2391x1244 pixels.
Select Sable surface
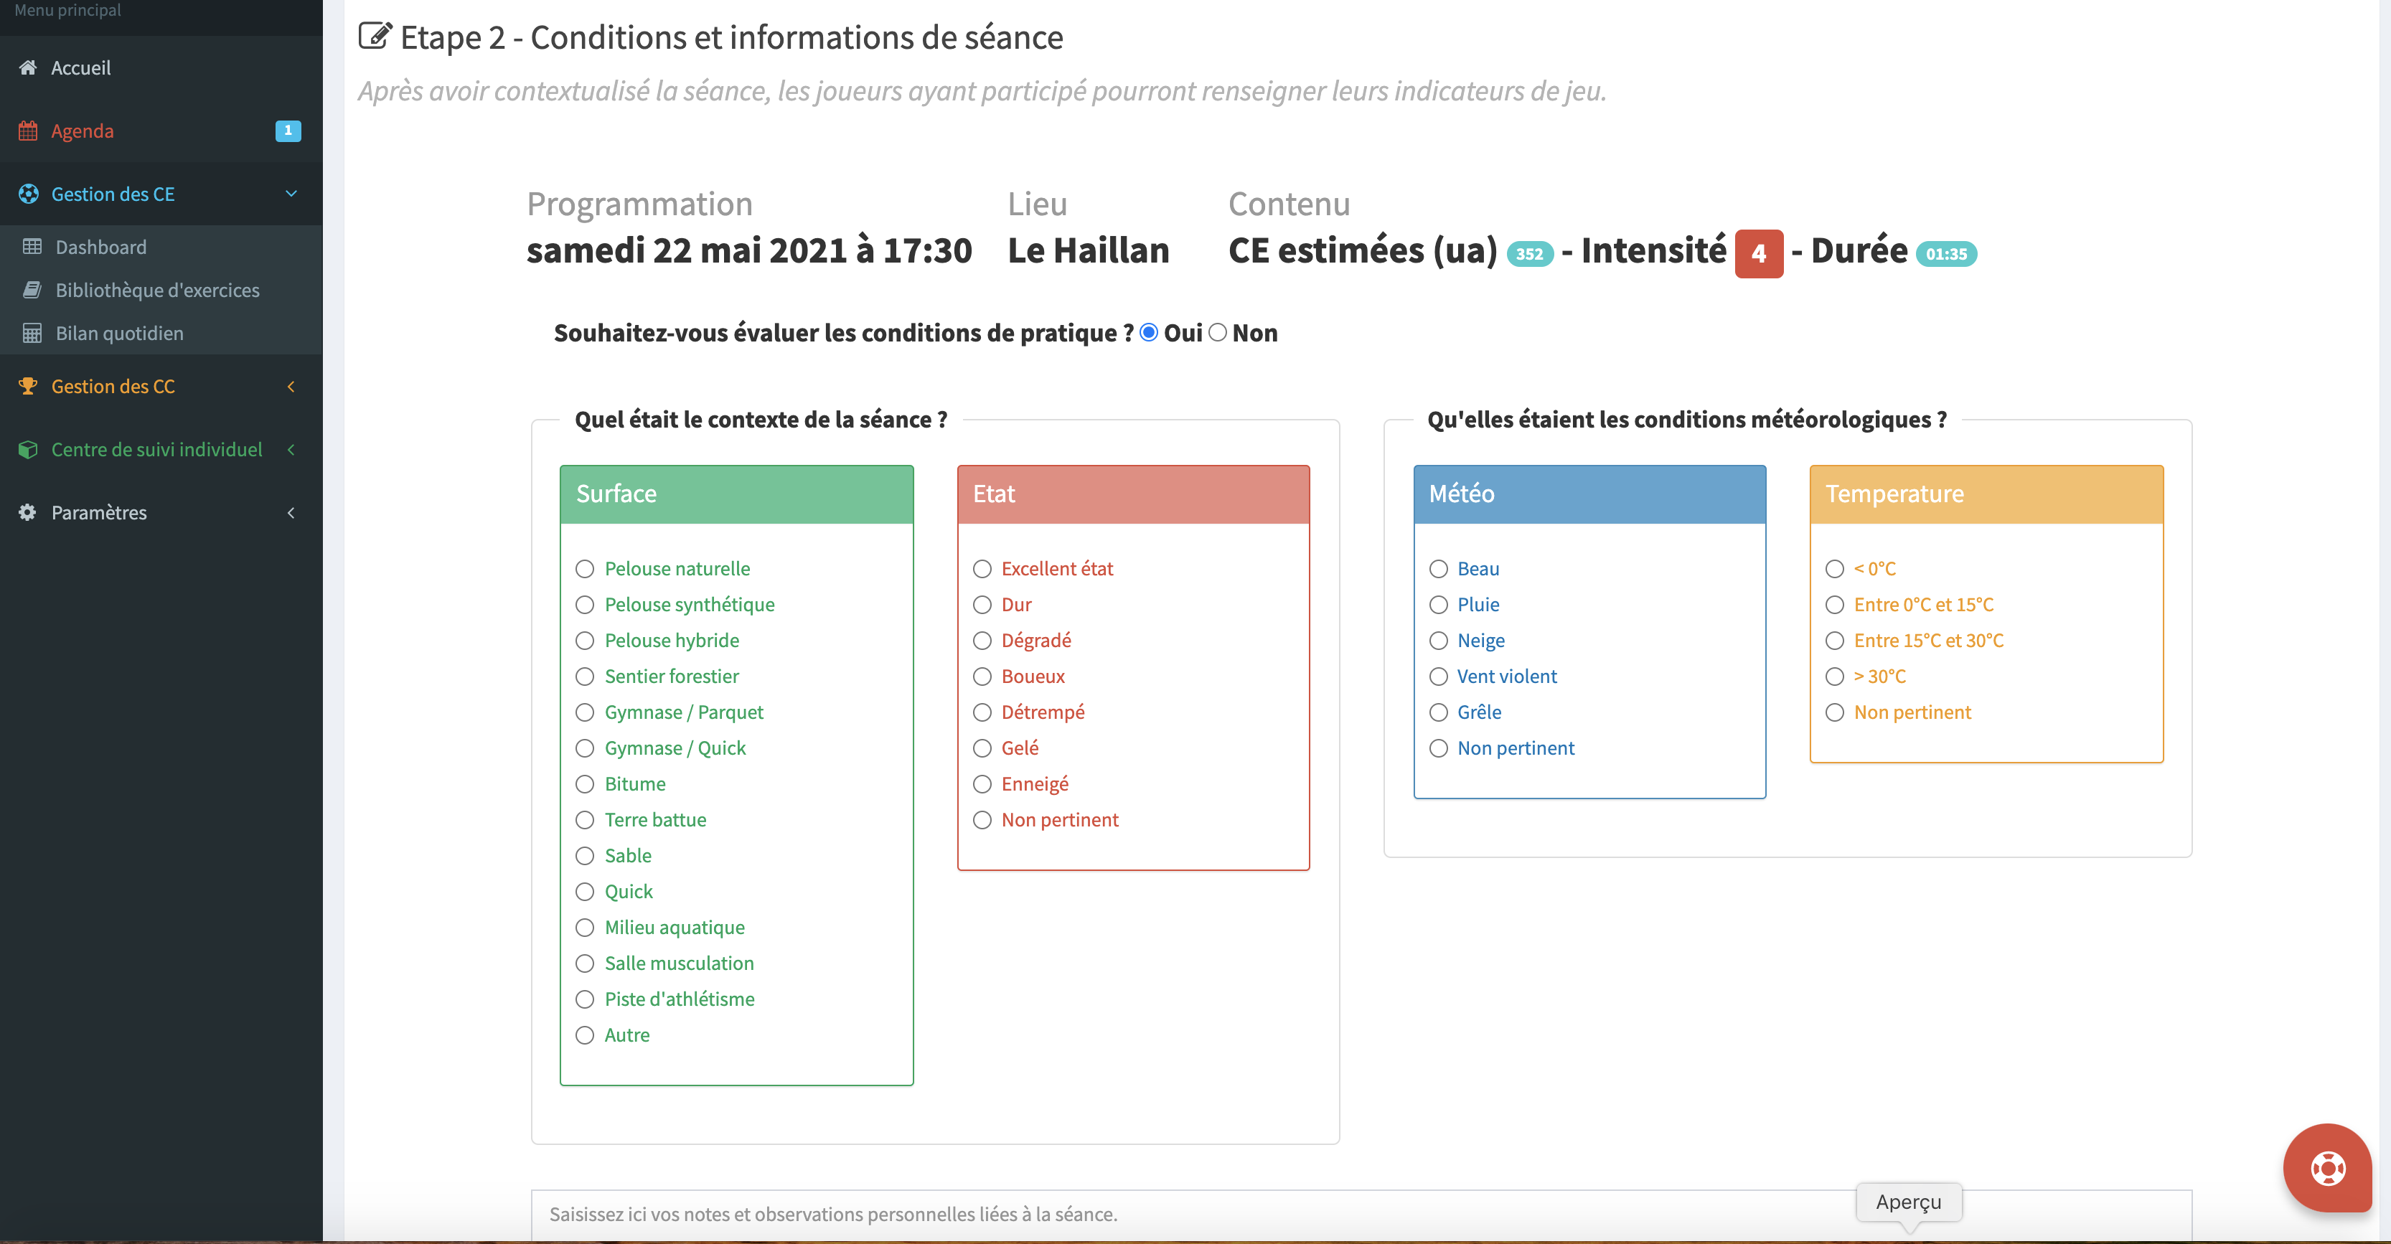585,856
